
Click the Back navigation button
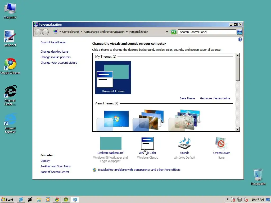pos(38,32)
